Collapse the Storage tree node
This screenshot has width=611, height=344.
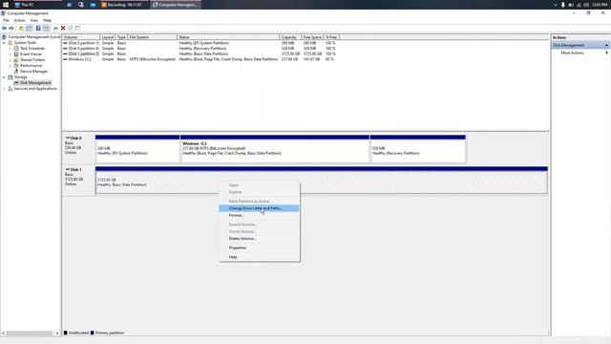pyautogui.click(x=4, y=77)
